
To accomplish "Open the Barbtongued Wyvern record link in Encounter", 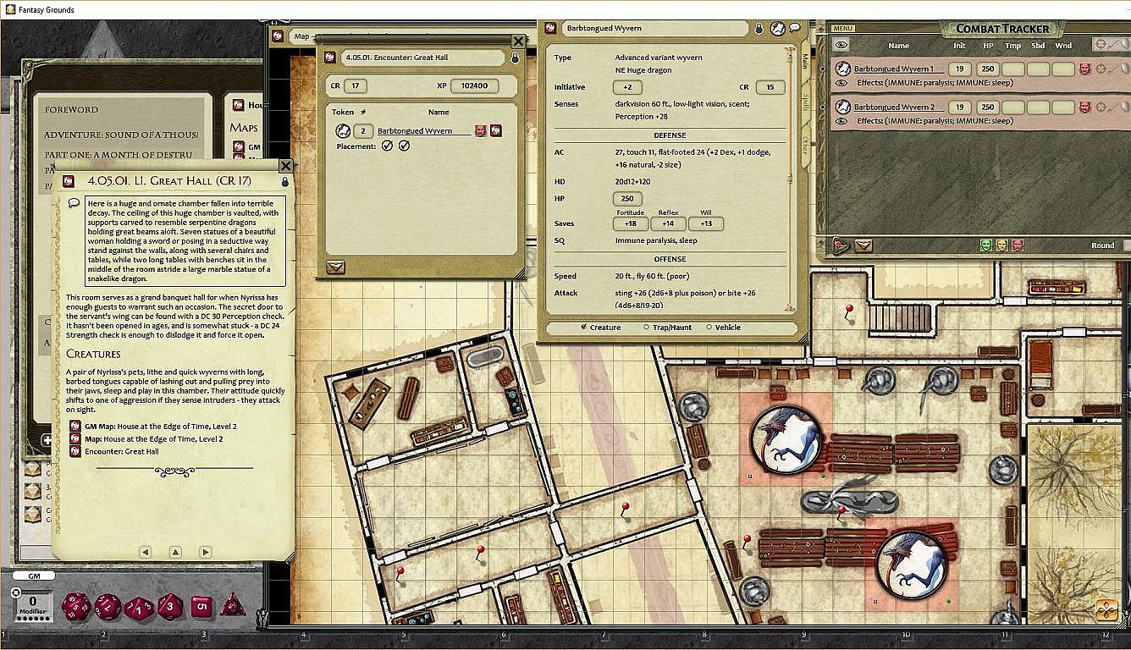I will tap(496, 130).
